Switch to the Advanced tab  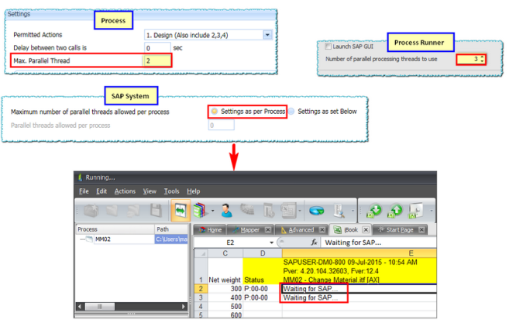(x=301, y=230)
